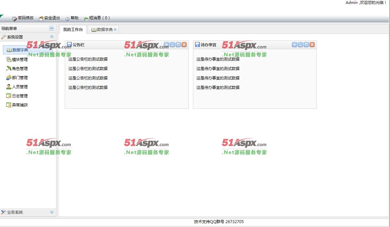This screenshot has height=227, width=390.
Task: Collapse the 导航菜单 navigation panel
Action: coord(51,28)
